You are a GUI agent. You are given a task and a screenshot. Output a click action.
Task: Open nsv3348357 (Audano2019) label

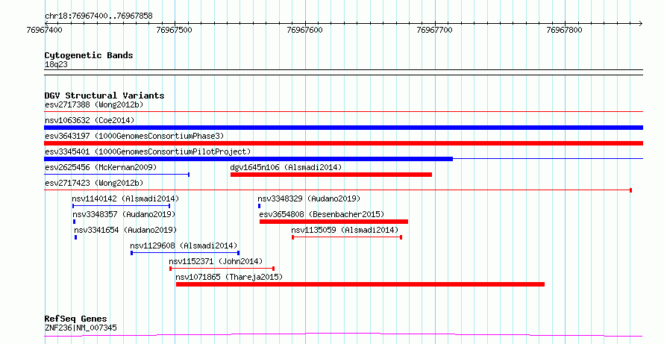point(124,214)
